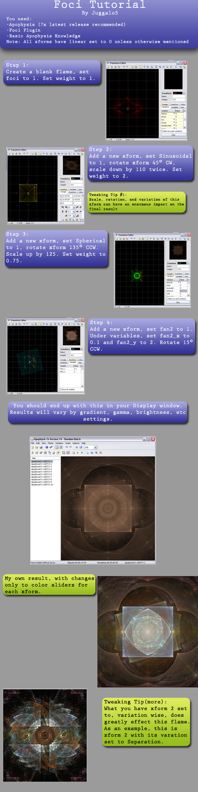Click foci value cell in red foci editor
Image resolution: width=198 pixels, height=792 pixels.
click(x=179, y=120)
